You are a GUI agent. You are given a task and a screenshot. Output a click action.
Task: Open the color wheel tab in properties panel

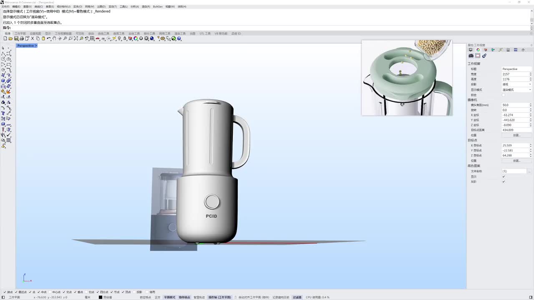(478, 50)
